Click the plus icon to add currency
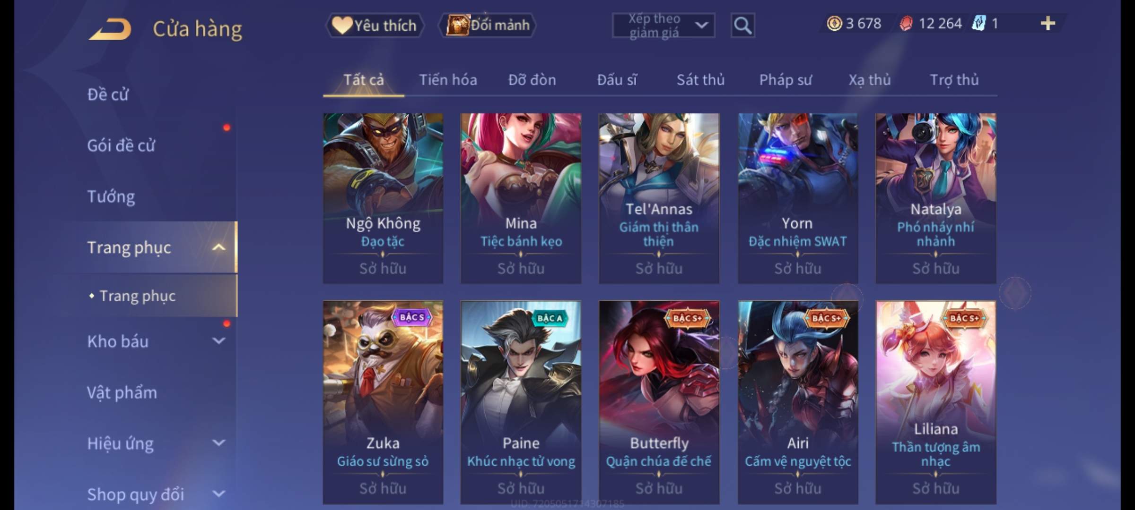1135x510 pixels. click(1048, 24)
